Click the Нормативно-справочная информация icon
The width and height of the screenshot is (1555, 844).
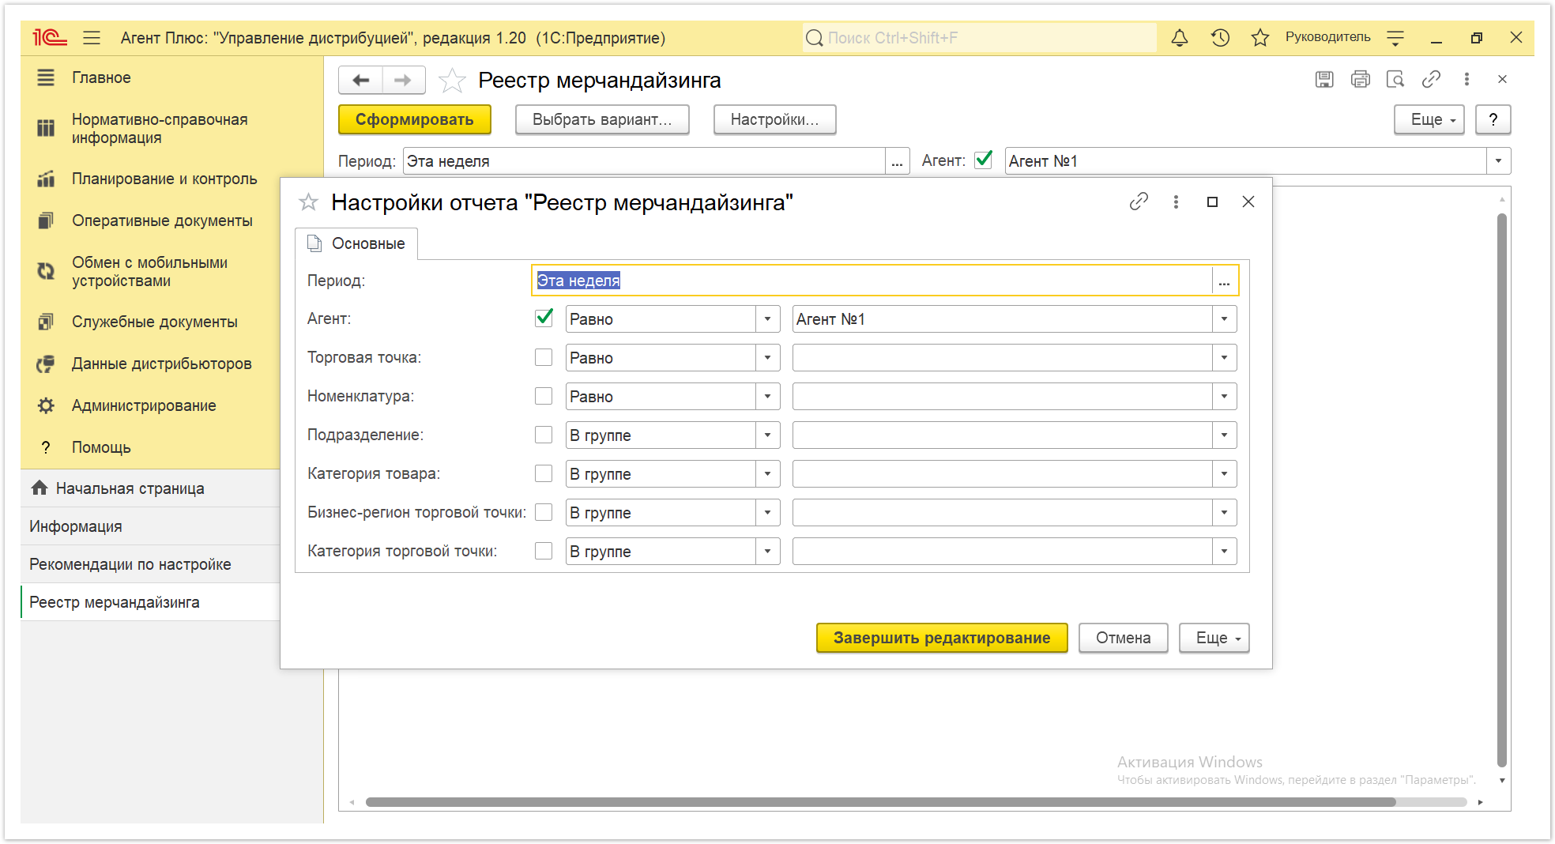46,128
